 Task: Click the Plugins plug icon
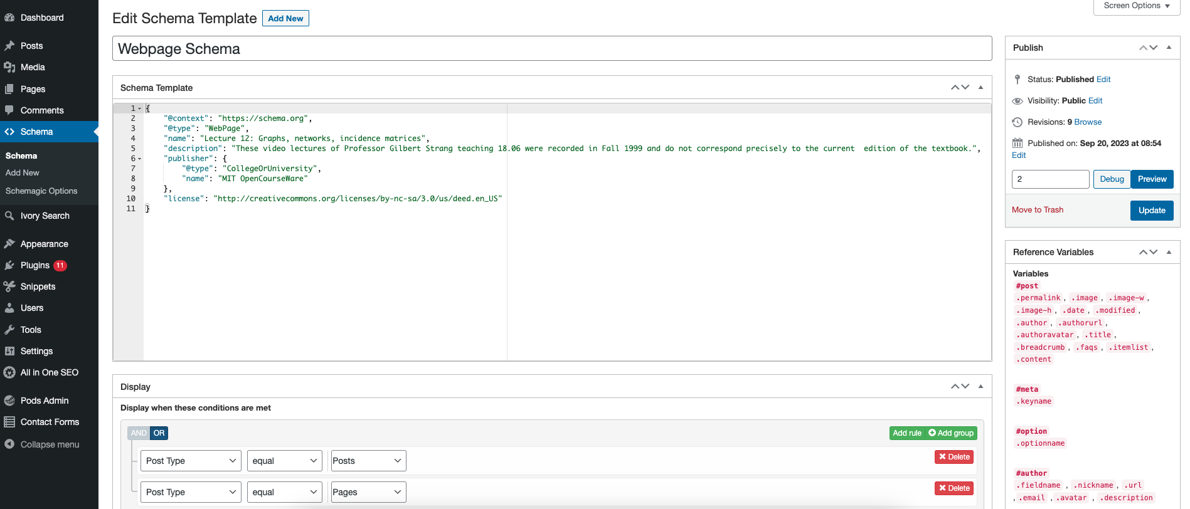(x=9, y=265)
